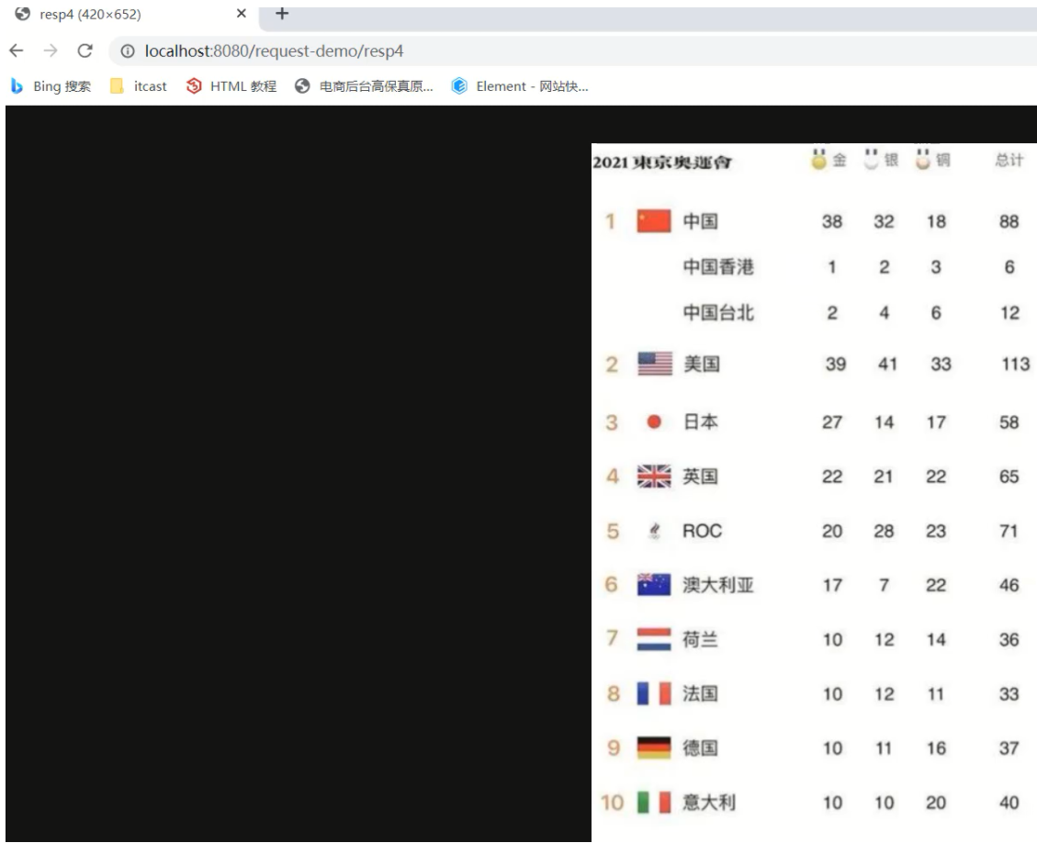Click the Italy flag

654,802
